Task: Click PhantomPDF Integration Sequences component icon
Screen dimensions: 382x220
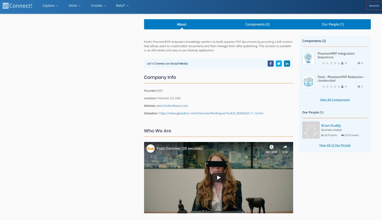Action: click(x=308, y=58)
